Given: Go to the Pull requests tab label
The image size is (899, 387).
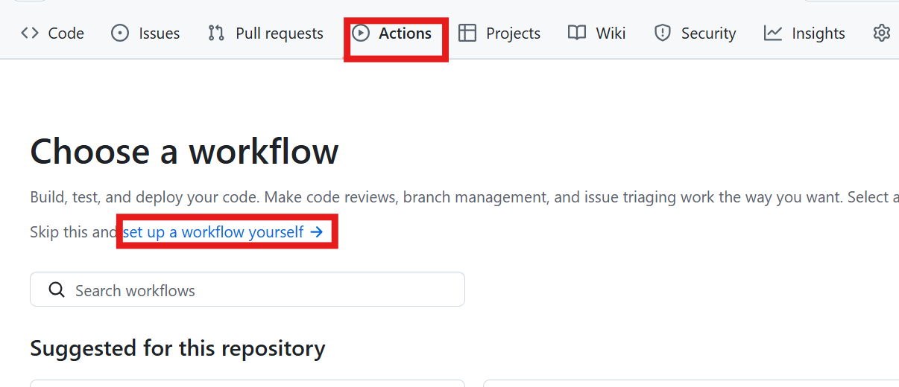Looking at the screenshot, I should coord(280,33).
